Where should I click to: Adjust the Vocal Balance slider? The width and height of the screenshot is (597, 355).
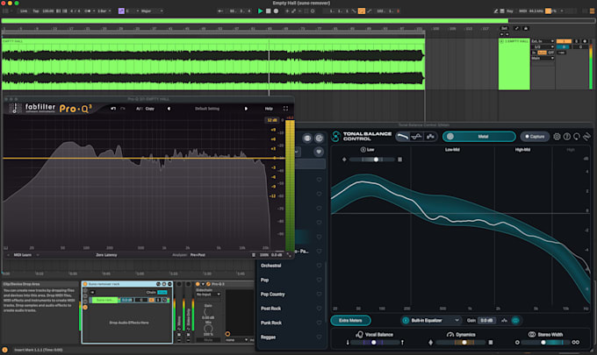(374, 343)
